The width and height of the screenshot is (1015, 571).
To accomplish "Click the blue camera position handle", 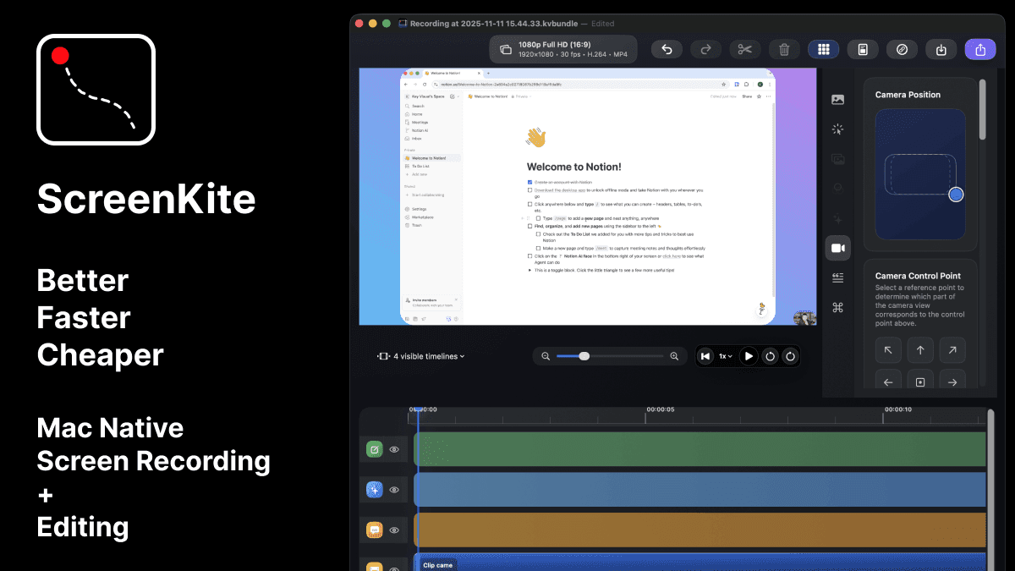I will click(956, 195).
